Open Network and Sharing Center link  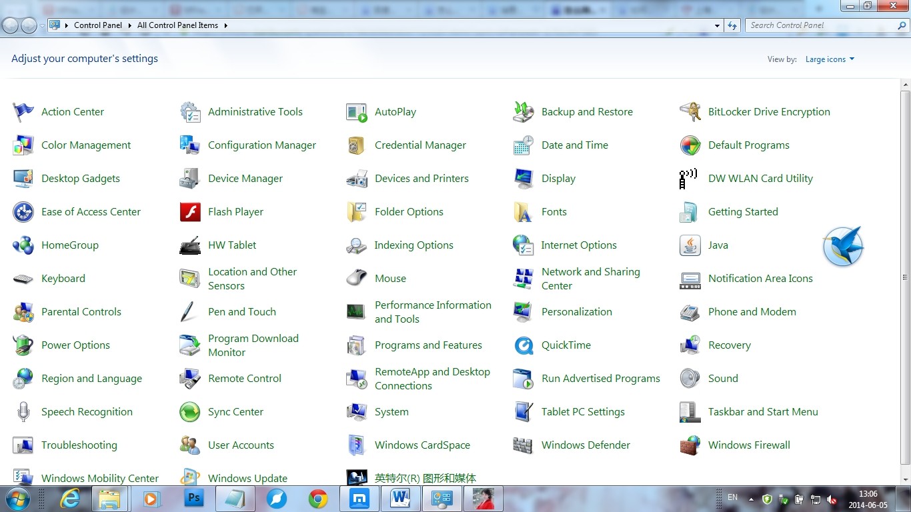[591, 279]
